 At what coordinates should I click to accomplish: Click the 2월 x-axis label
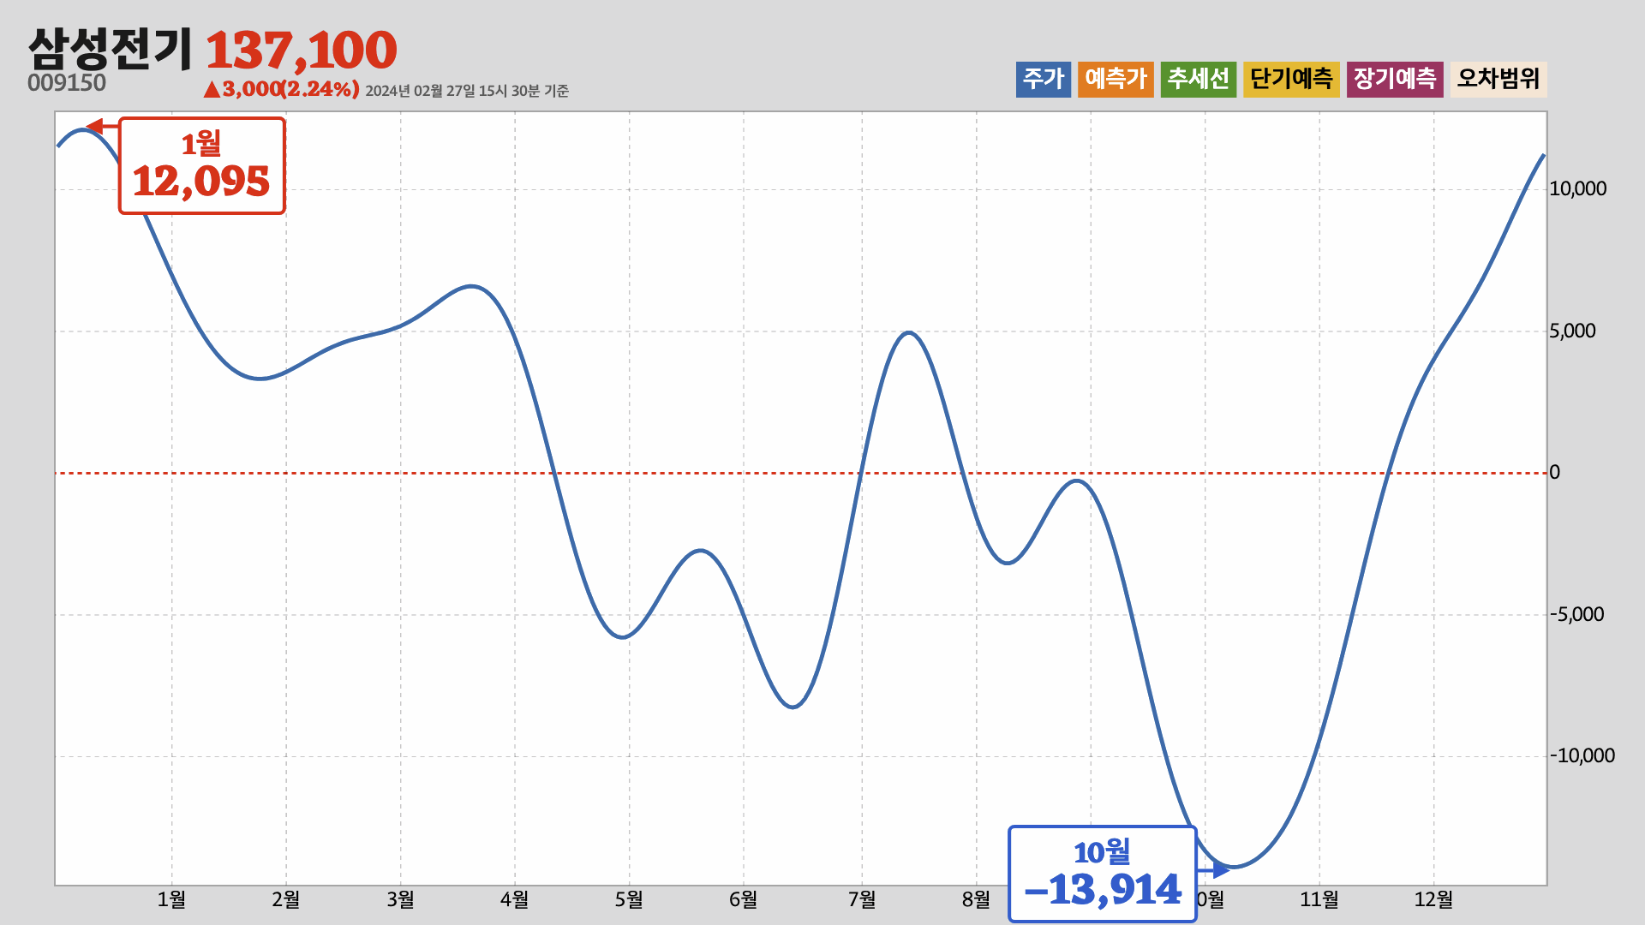286,899
